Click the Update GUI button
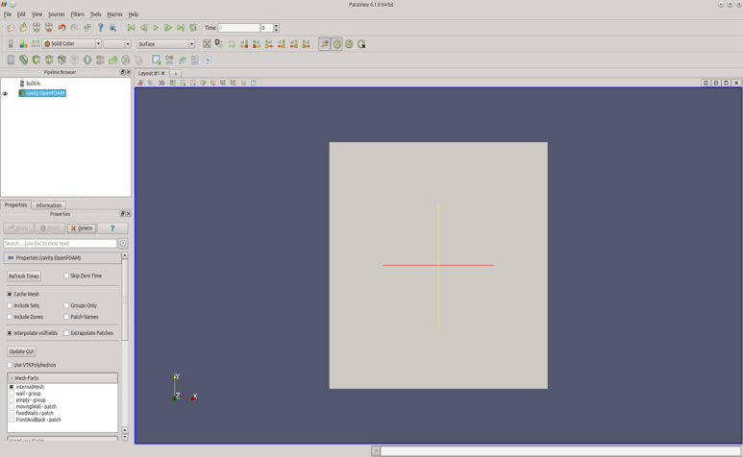Viewport: 743px width, 457px height. point(22,351)
